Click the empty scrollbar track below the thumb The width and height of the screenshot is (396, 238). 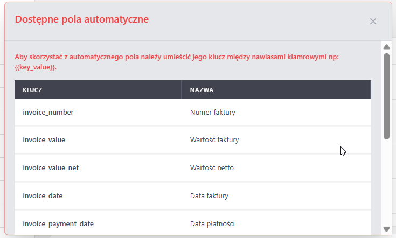pyautogui.click(x=386, y=183)
